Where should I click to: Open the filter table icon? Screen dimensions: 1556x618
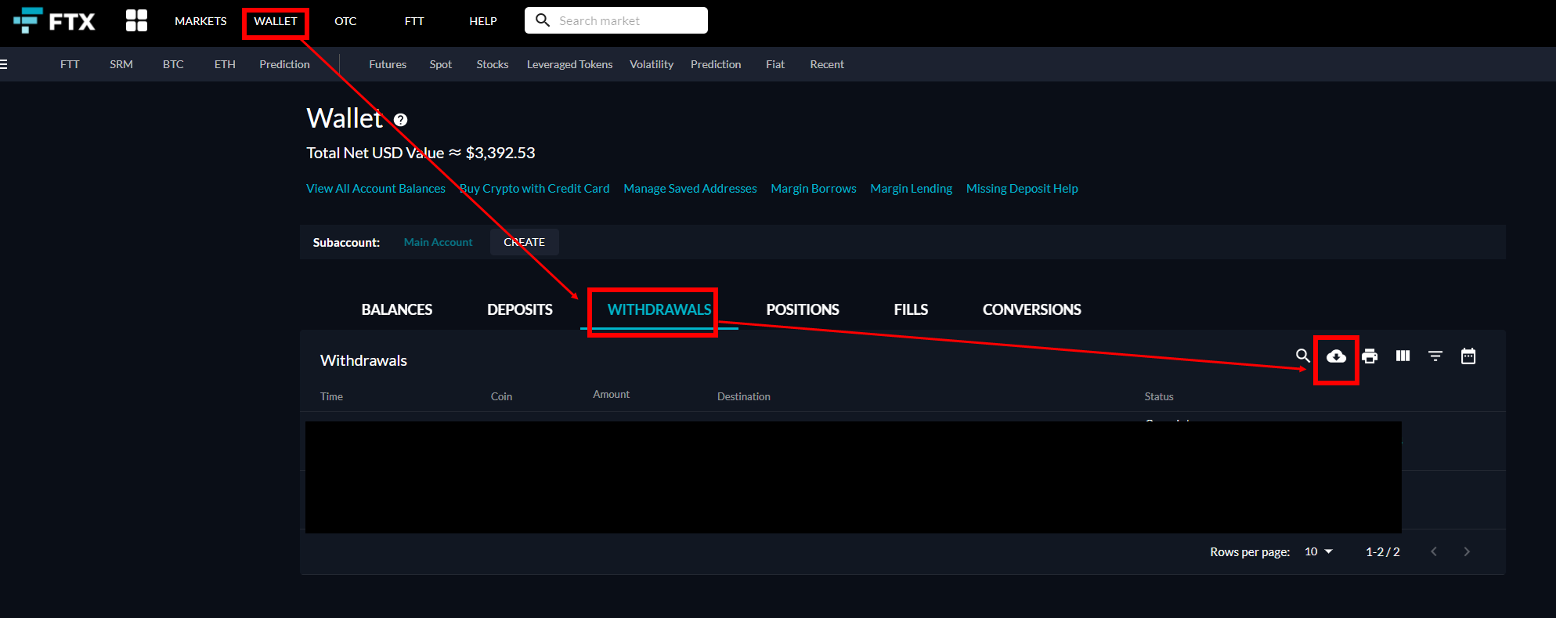[x=1435, y=356]
